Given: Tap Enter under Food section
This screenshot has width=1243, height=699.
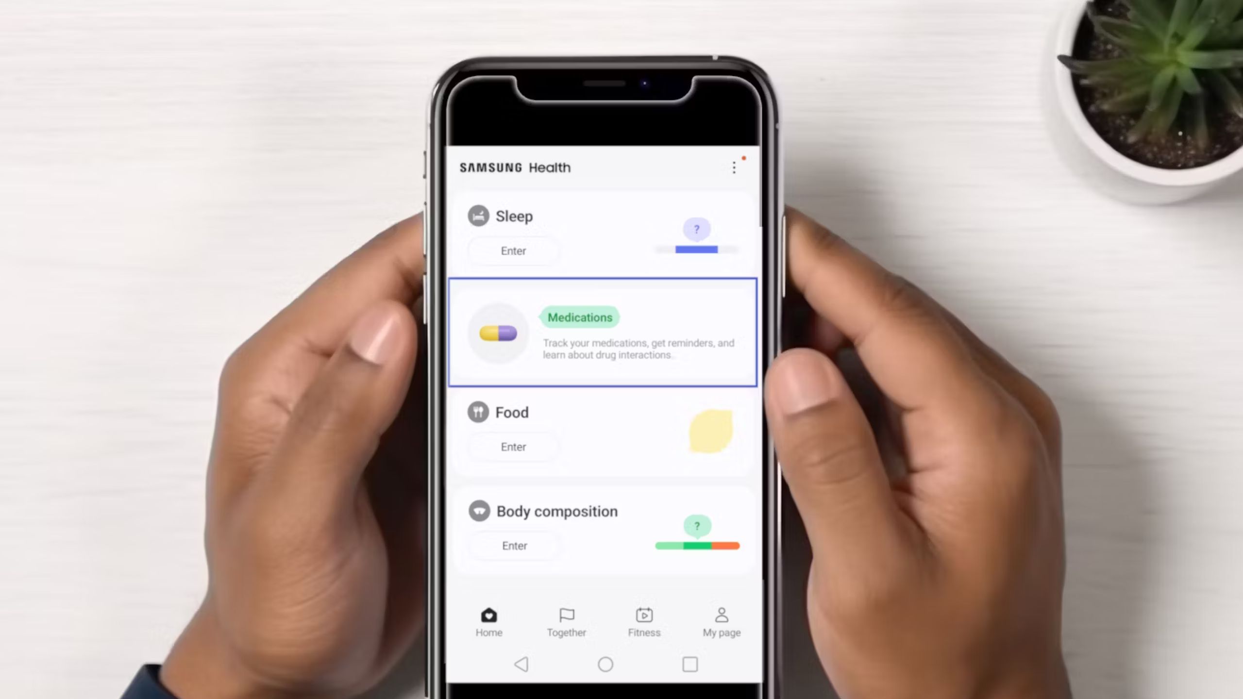Looking at the screenshot, I should tap(513, 446).
